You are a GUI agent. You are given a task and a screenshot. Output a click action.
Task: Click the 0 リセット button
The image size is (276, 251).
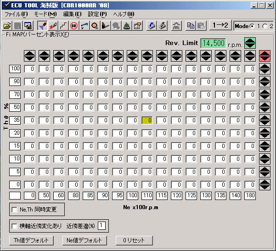click(134, 240)
